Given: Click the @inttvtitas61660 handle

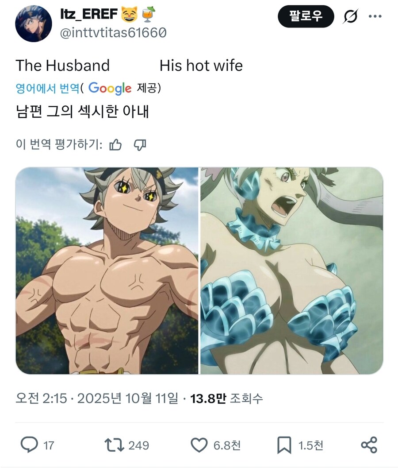Looking at the screenshot, I should point(113,32).
